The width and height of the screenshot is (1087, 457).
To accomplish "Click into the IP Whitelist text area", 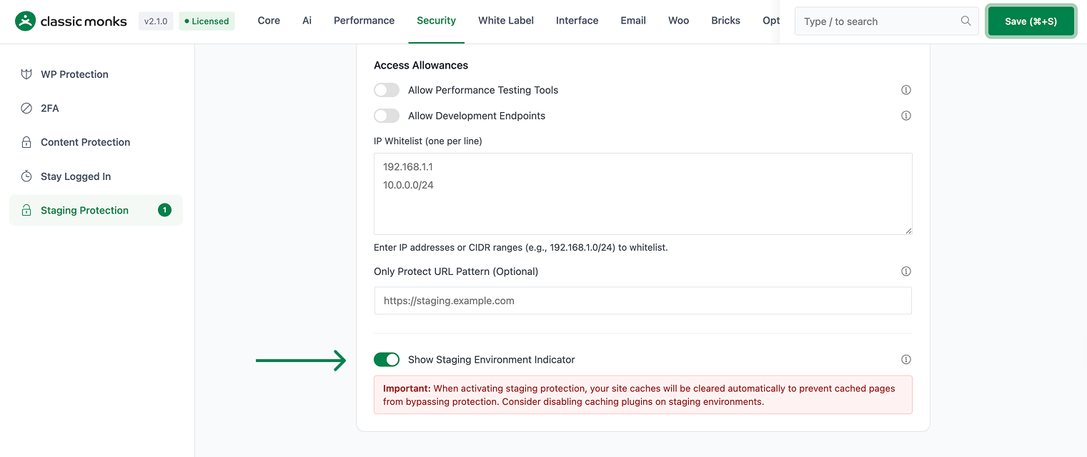I will tap(643, 194).
